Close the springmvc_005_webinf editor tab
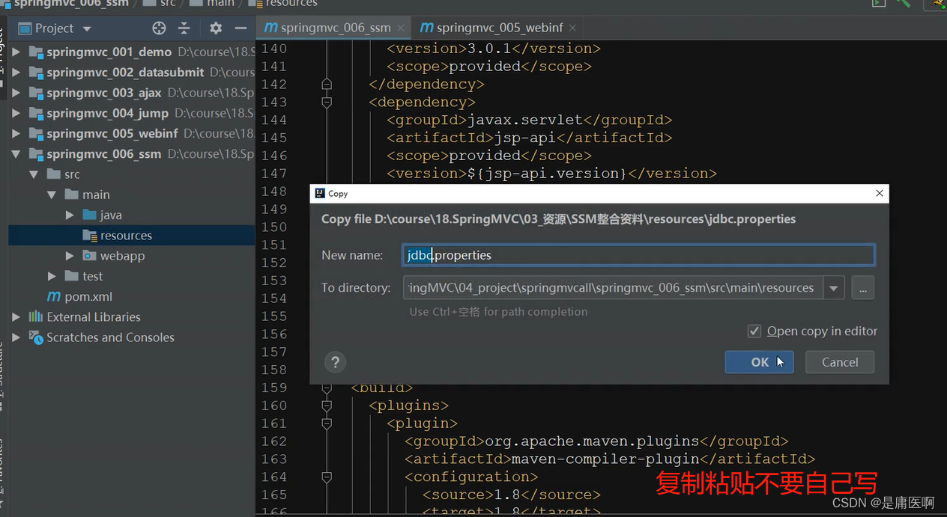The image size is (947, 517). click(573, 28)
